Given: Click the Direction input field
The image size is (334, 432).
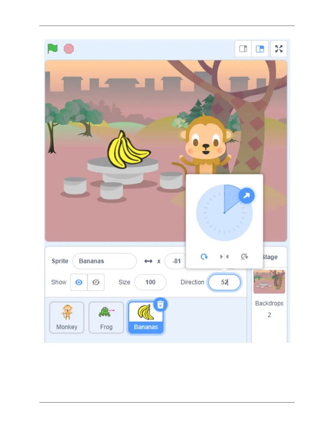Looking at the screenshot, I should pyautogui.click(x=225, y=282).
